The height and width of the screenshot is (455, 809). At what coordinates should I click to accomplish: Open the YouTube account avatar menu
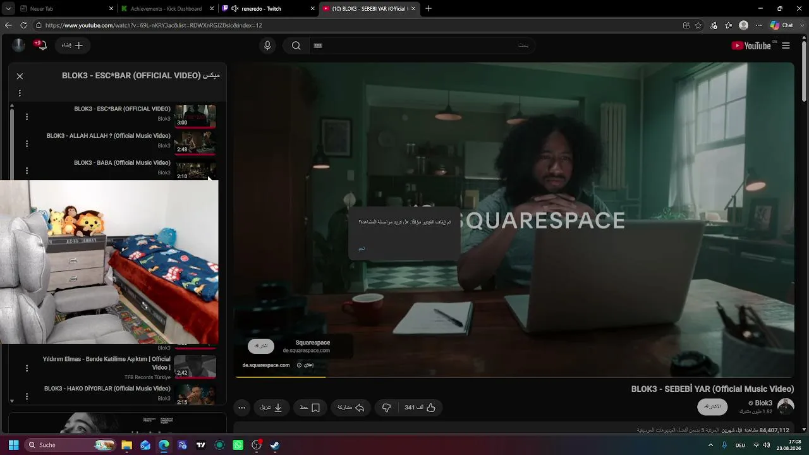[x=18, y=45]
